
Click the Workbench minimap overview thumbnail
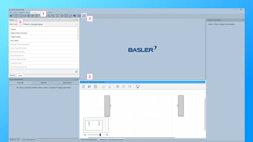click(96, 125)
